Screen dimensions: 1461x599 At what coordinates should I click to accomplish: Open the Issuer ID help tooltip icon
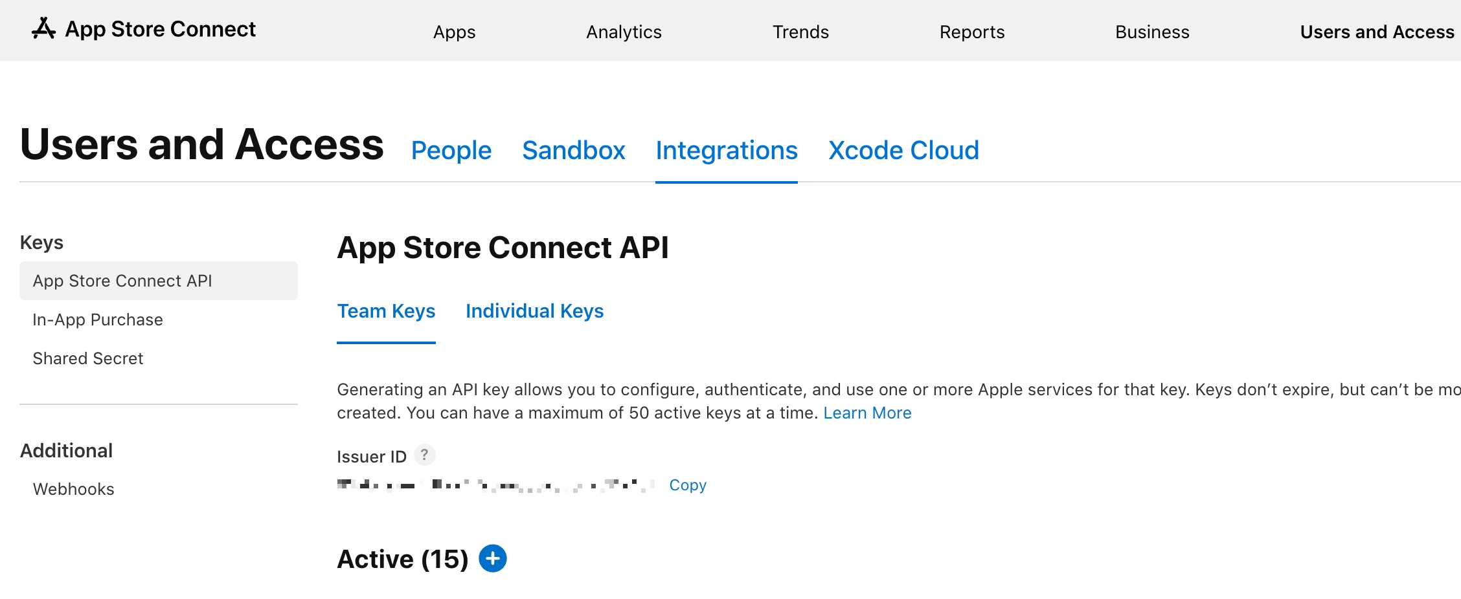(424, 455)
